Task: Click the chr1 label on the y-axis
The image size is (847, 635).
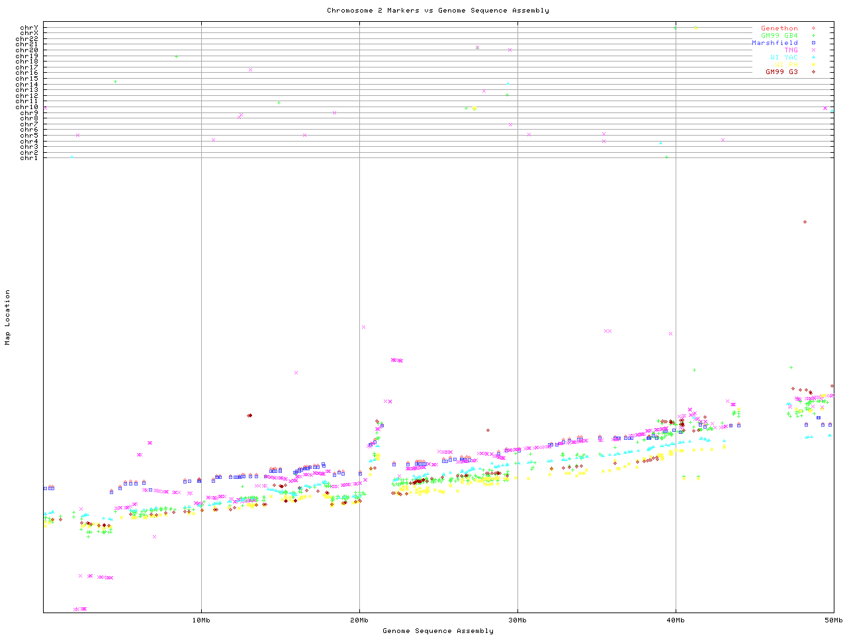Action: point(29,158)
